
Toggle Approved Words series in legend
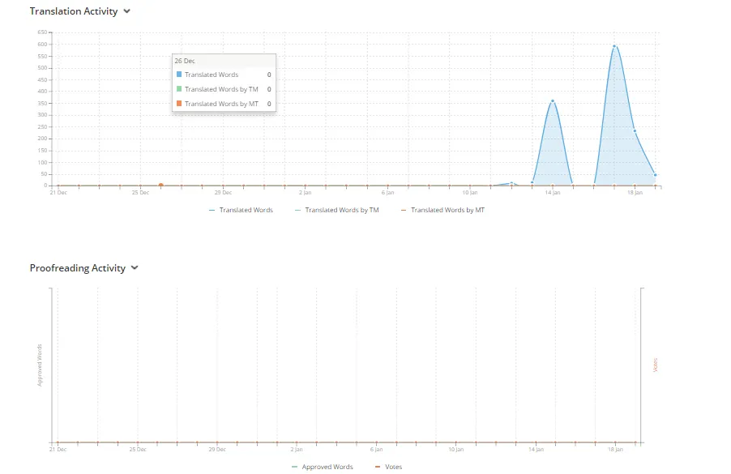[323, 467]
